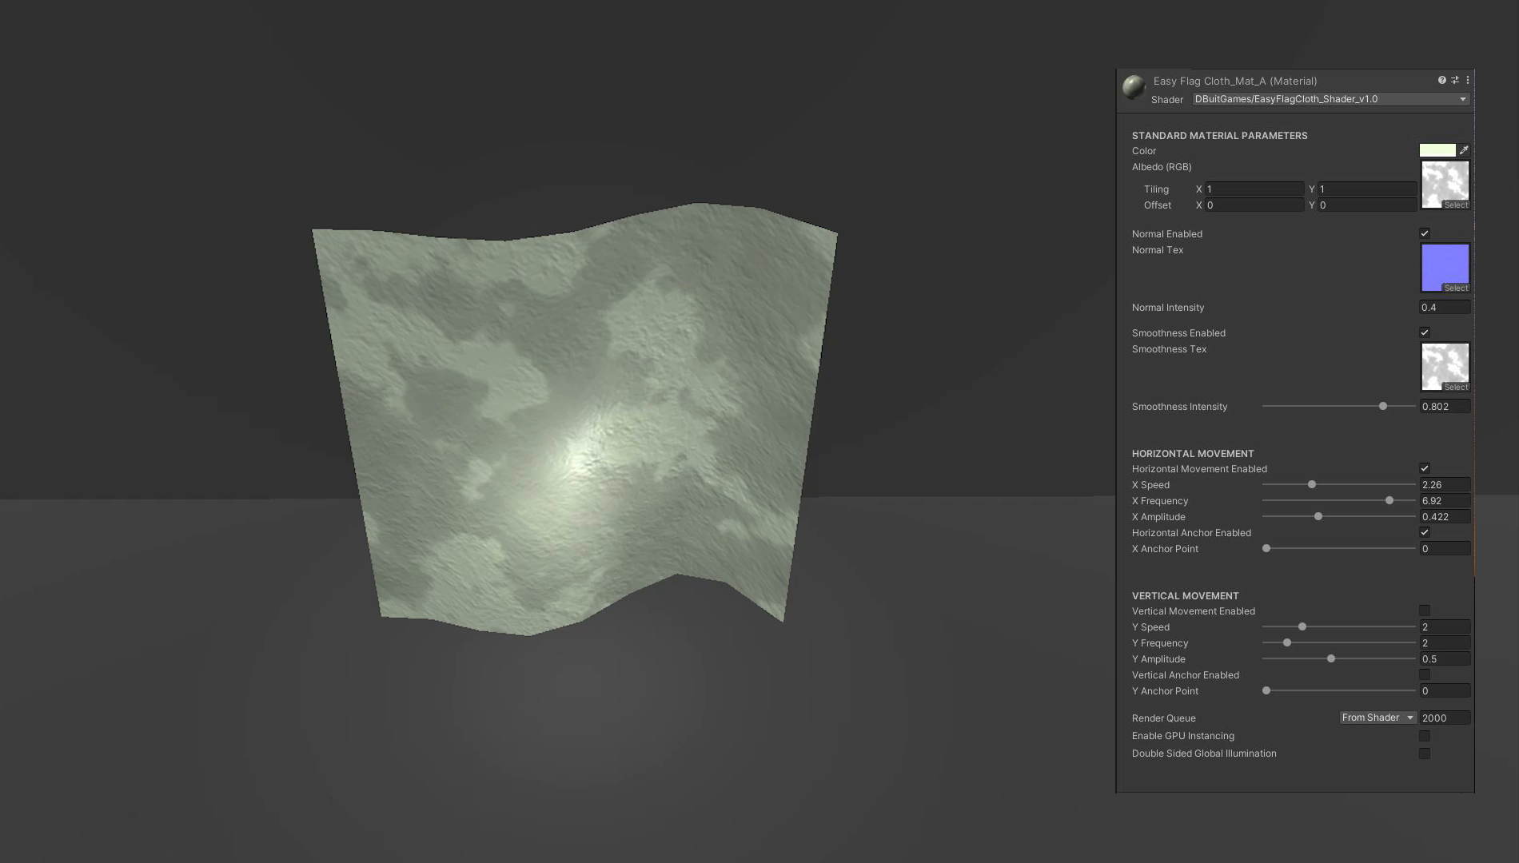Toggle the Smoothness Enabled checkbox
Screen dimensions: 1519x863
pos(1425,332)
